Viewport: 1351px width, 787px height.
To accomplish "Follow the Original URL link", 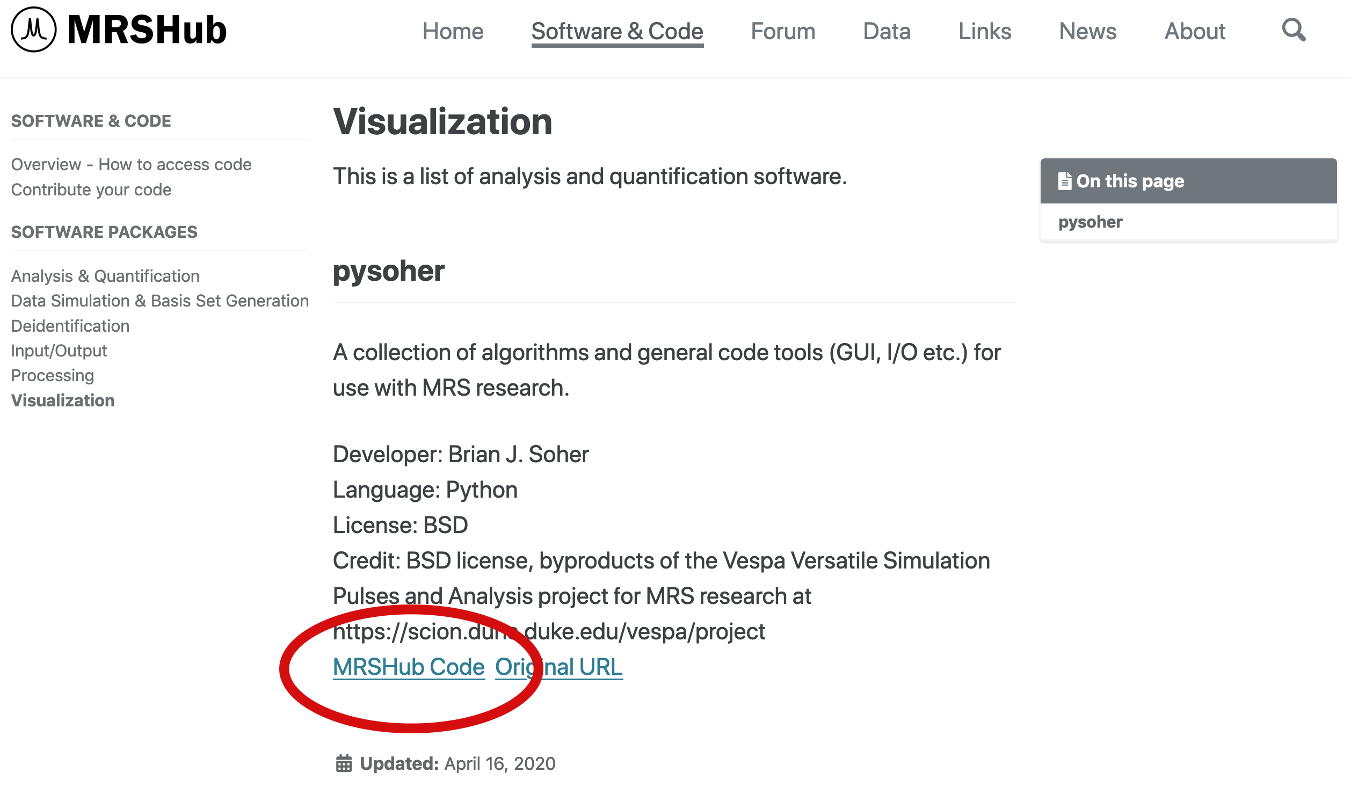I will coord(558,666).
